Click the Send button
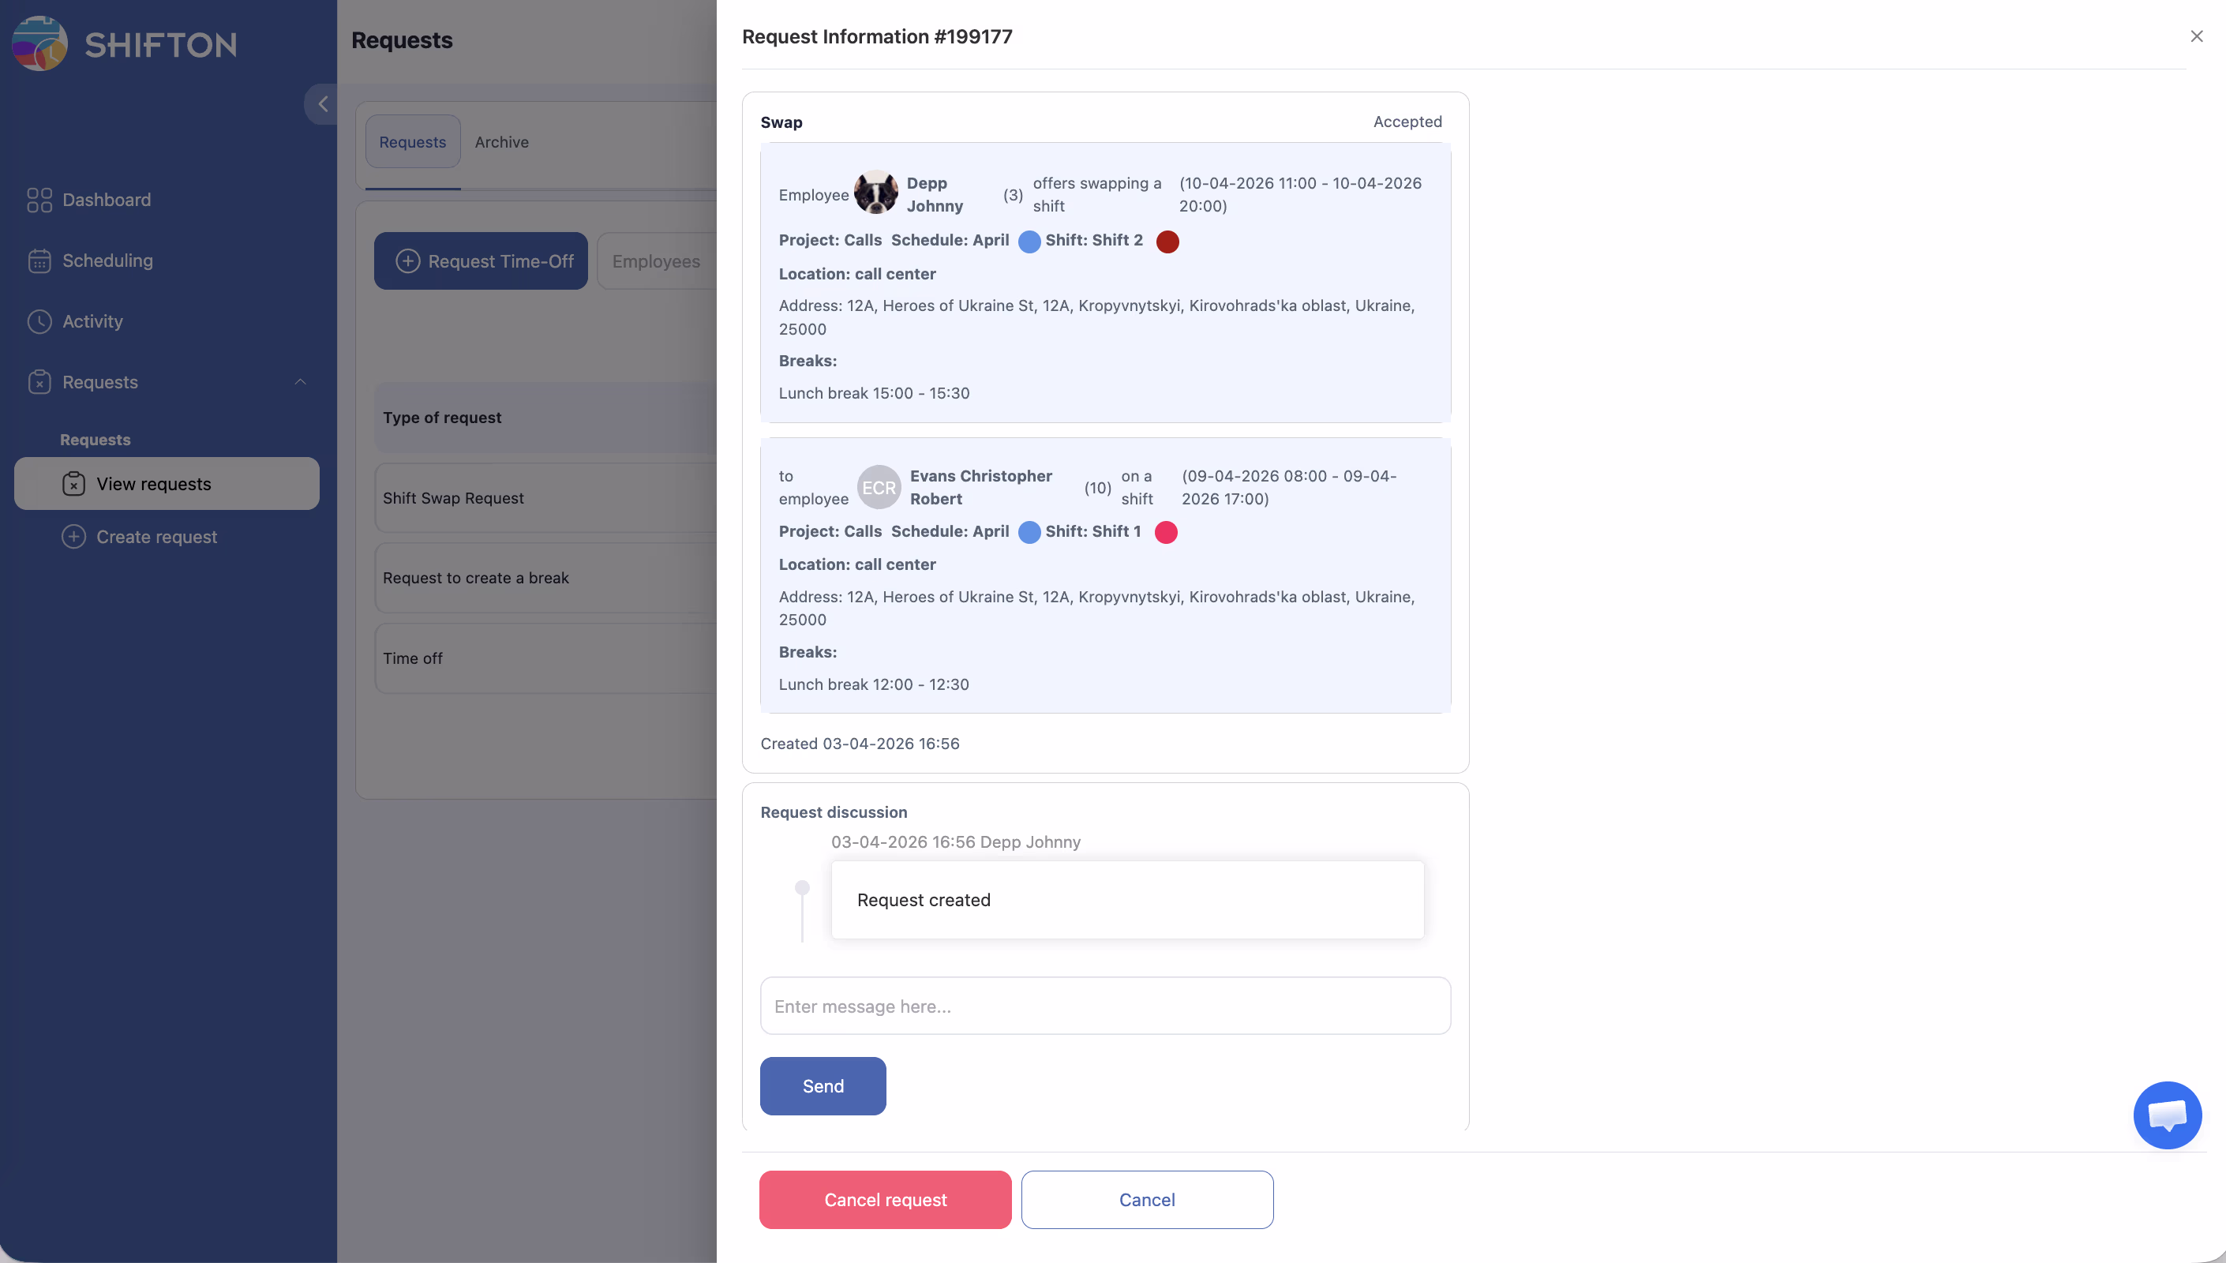Image resolution: width=2226 pixels, height=1263 pixels. click(x=822, y=1086)
